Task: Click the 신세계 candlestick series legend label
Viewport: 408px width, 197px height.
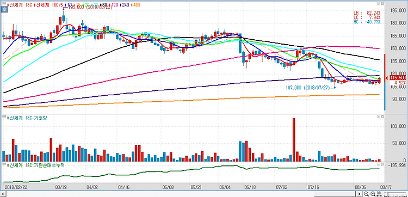Action: pos(20,5)
